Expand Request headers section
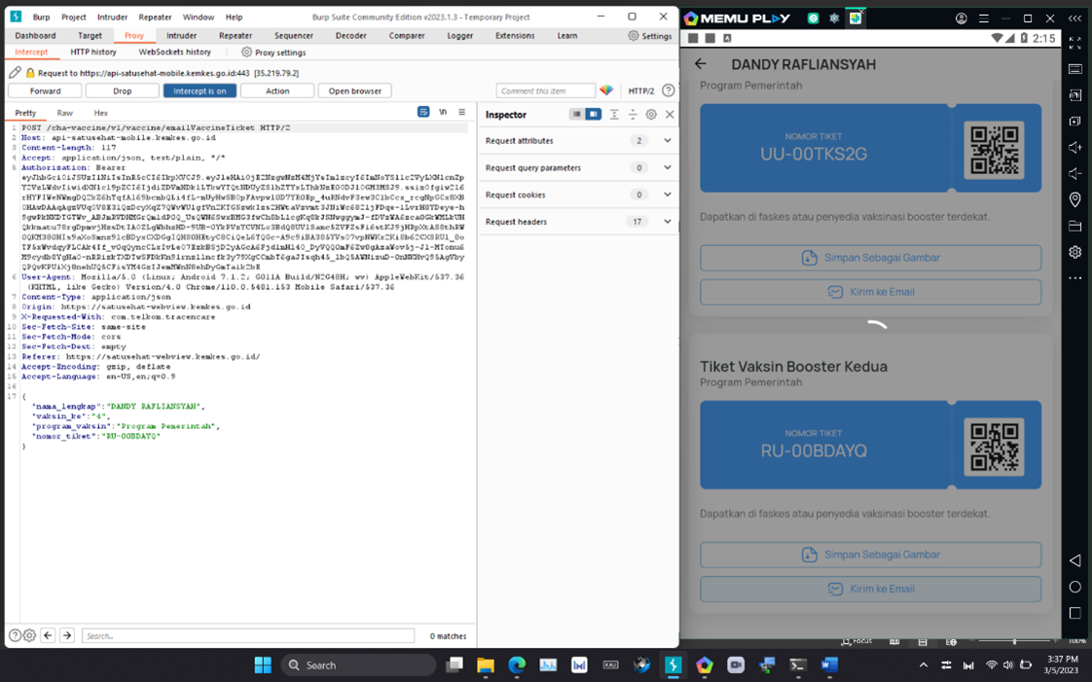Viewport: 1092px width, 682px height. click(667, 222)
